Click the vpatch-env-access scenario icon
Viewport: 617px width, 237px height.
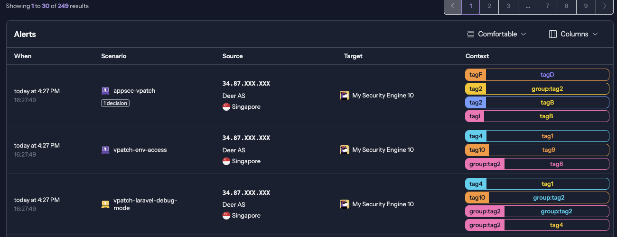click(x=105, y=150)
